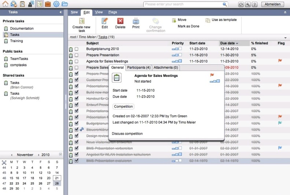Click the refresh icon near Abmelden
The height and width of the screenshot is (195, 290).
[x=241, y=4]
